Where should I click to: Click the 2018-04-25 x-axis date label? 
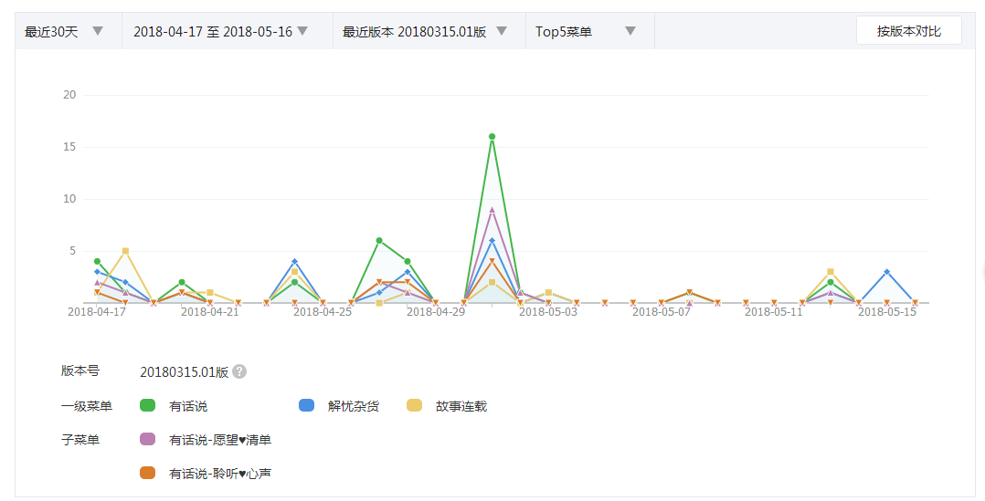(323, 312)
